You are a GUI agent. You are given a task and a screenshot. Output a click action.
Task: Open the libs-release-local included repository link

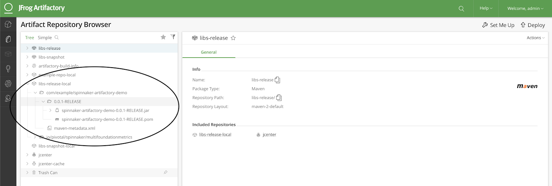[215, 135]
